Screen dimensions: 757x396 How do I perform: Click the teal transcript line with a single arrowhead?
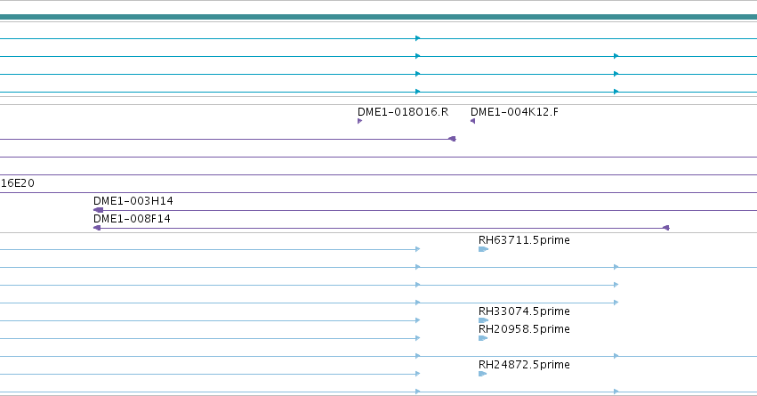pos(379,38)
